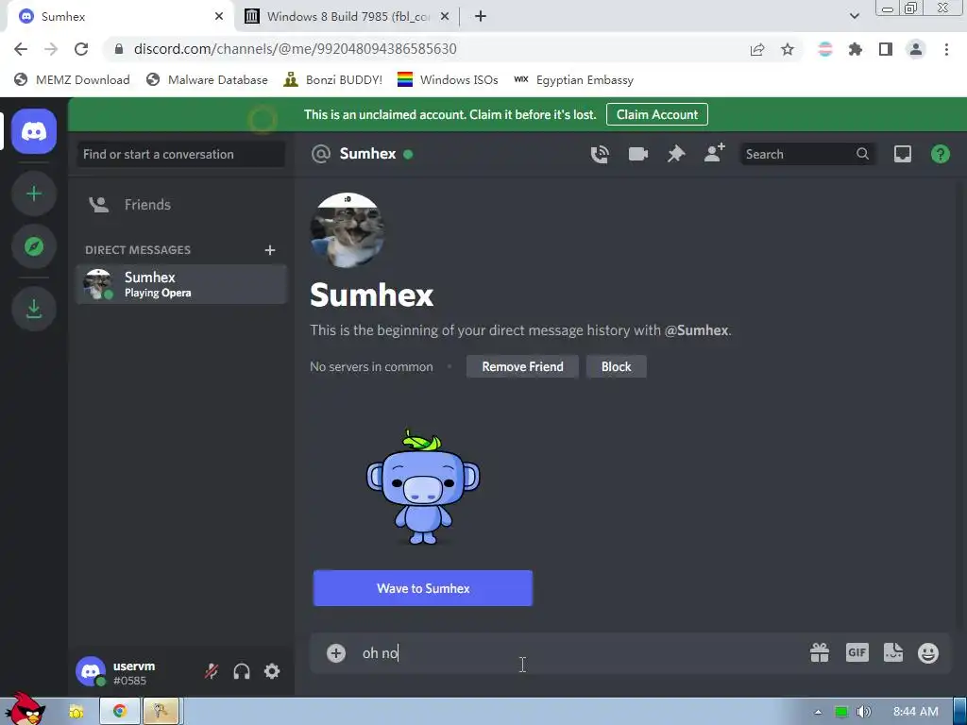Open MEMZ Download bookmark
The width and height of the screenshot is (967, 725).
72,80
